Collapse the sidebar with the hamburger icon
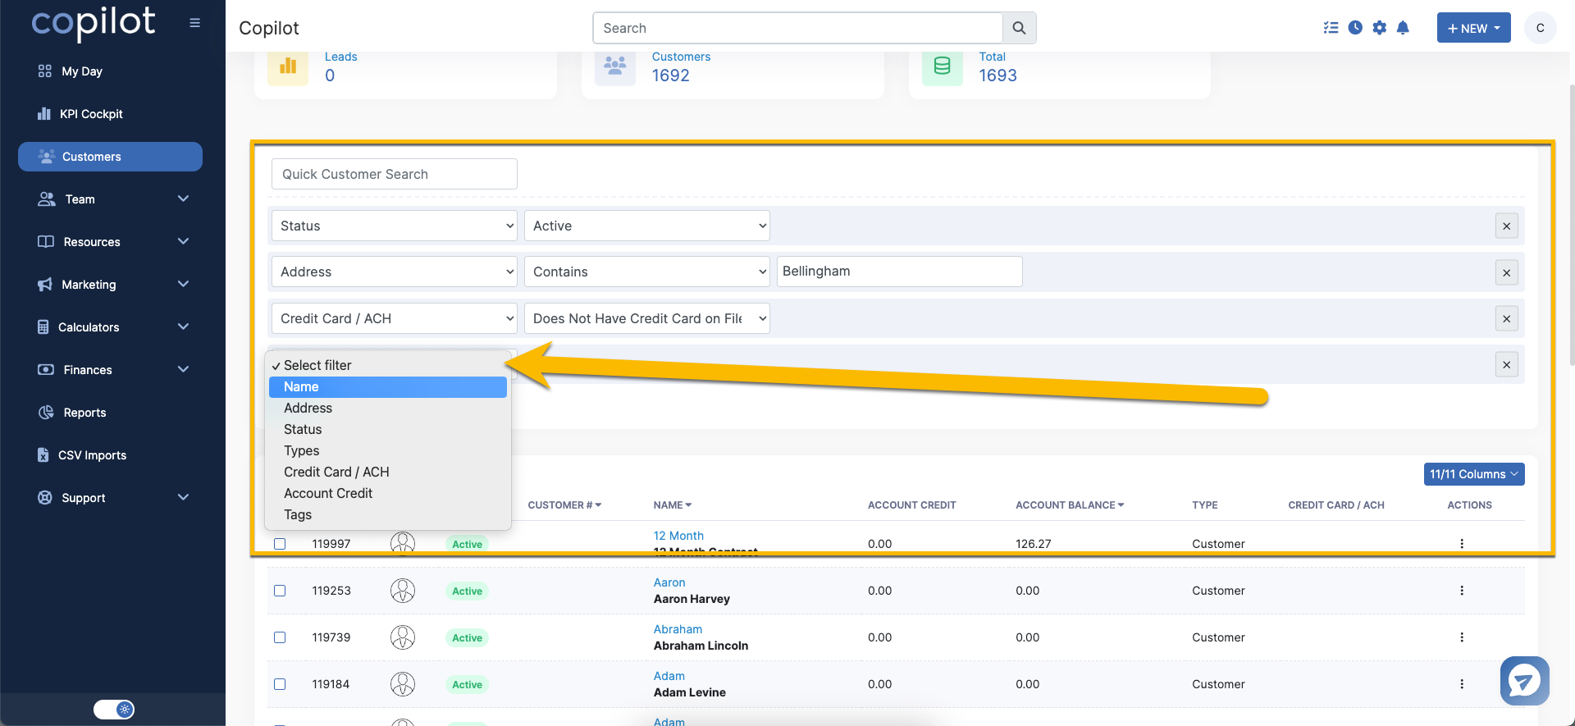1575x726 pixels. tap(194, 23)
